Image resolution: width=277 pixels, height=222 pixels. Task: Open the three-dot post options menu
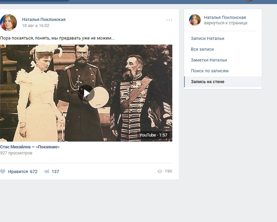[x=169, y=20]
